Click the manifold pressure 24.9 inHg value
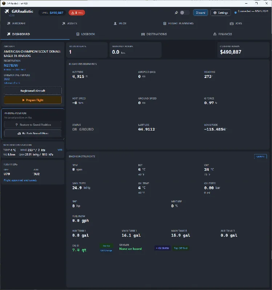This screenshot has width=272, height=290. click(x=81, y=188)
